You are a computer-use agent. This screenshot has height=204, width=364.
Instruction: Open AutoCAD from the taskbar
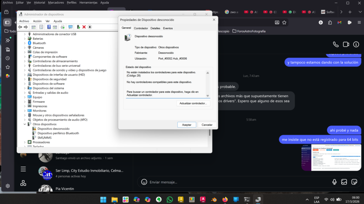(x=203, y=199)
